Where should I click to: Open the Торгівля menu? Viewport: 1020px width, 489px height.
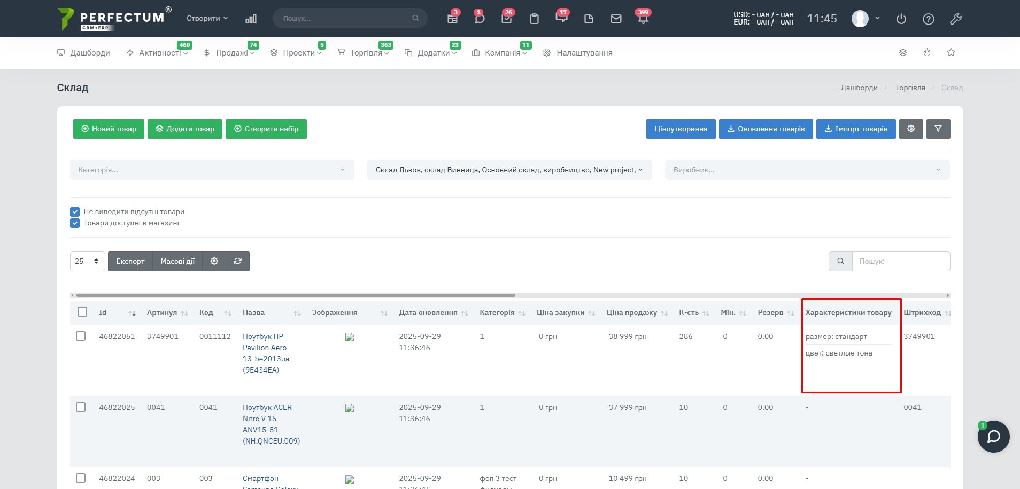[366, 53]
